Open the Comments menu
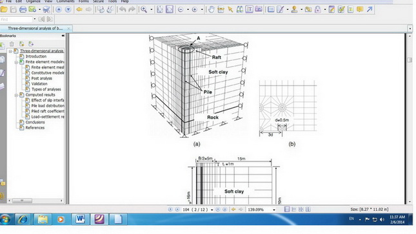The width and height of the screenshot is (416, 234). coord(65,1)
